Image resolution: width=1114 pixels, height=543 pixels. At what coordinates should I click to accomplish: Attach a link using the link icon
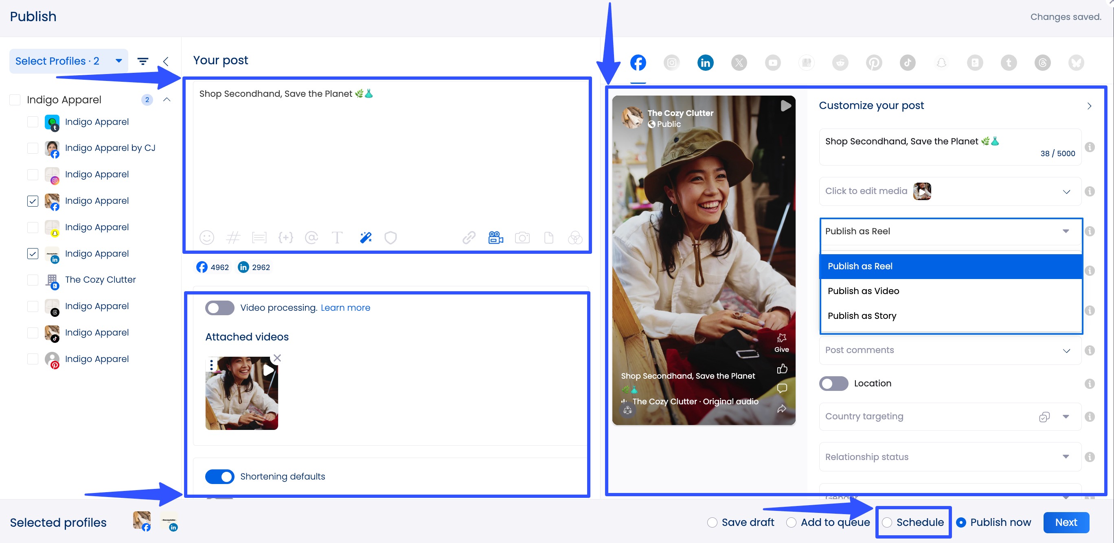[x=468, y=237]
